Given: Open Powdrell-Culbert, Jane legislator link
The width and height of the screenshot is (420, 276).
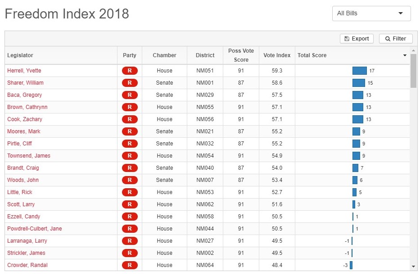Looking at the screenshot, I should pos(35,229).
